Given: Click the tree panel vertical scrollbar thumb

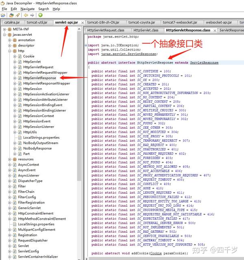Looking at the screenshot, I should coord(79,106).
